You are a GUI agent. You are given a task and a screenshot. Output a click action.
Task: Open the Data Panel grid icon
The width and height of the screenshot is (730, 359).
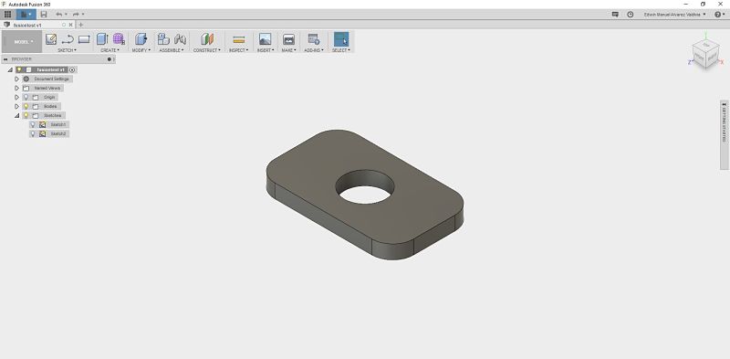coord(7,15)
